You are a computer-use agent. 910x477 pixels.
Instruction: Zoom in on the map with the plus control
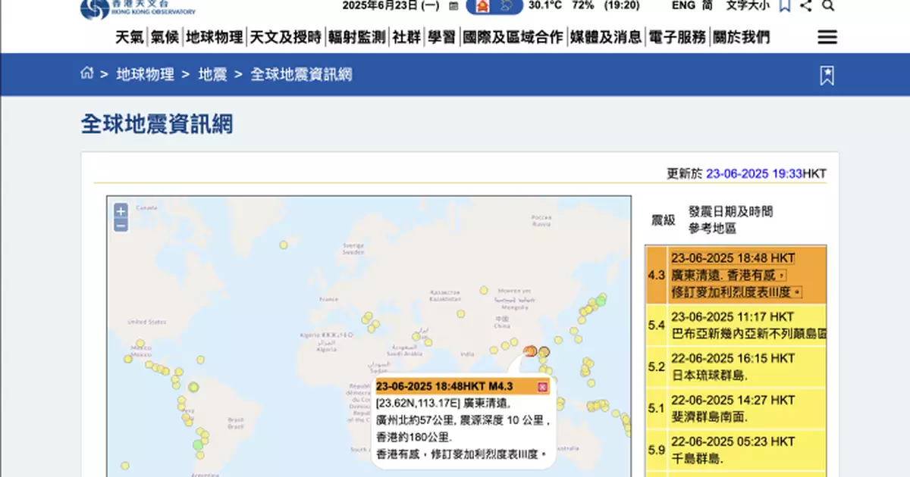coord(121,210)
